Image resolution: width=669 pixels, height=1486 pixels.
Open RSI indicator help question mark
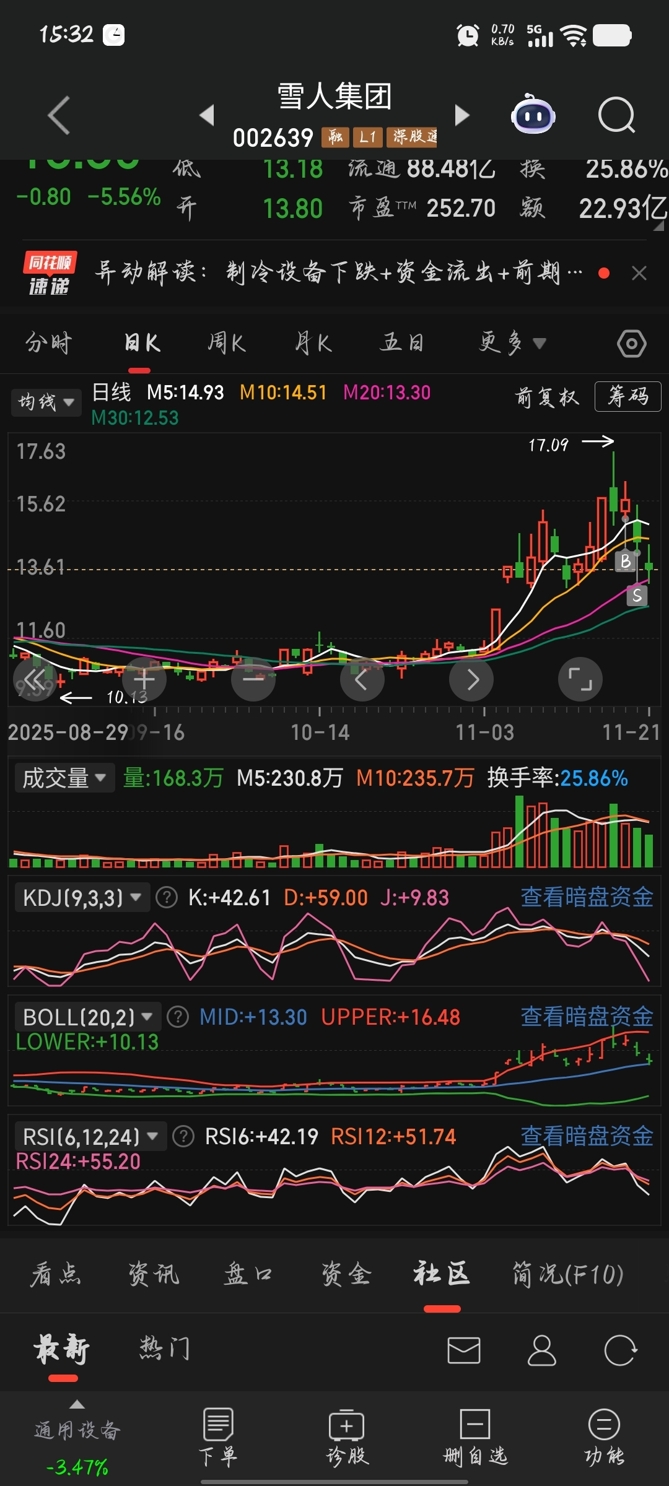pos(183,1136)
